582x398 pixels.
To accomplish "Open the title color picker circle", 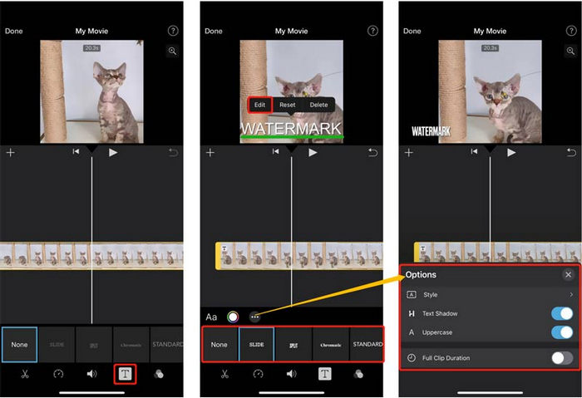I will 233,317.
